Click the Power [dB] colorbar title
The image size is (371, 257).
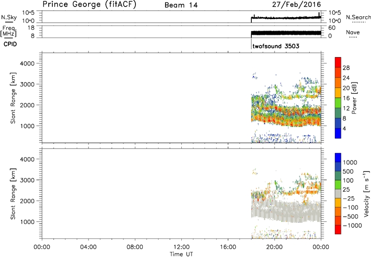pos(354,98)
